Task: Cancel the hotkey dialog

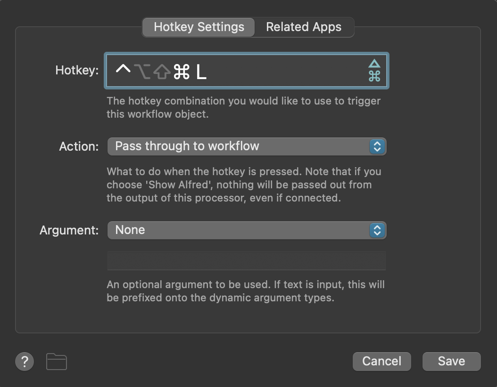Action: coord(381,361)
